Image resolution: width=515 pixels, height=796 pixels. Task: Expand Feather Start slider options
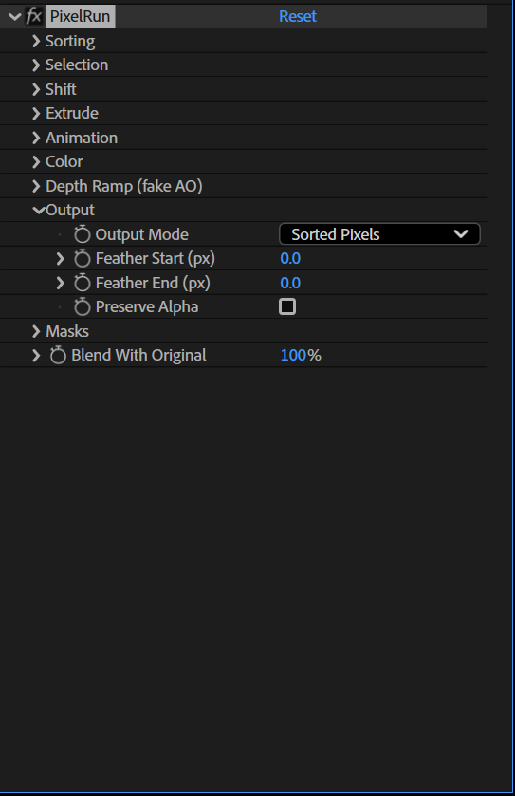point(61,258)
